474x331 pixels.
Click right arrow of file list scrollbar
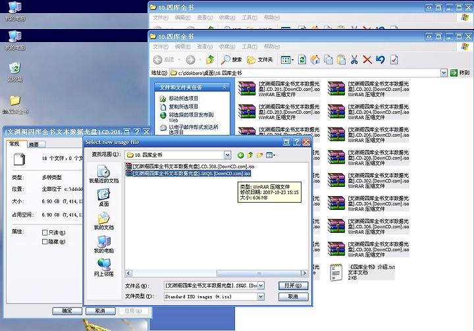304,273
